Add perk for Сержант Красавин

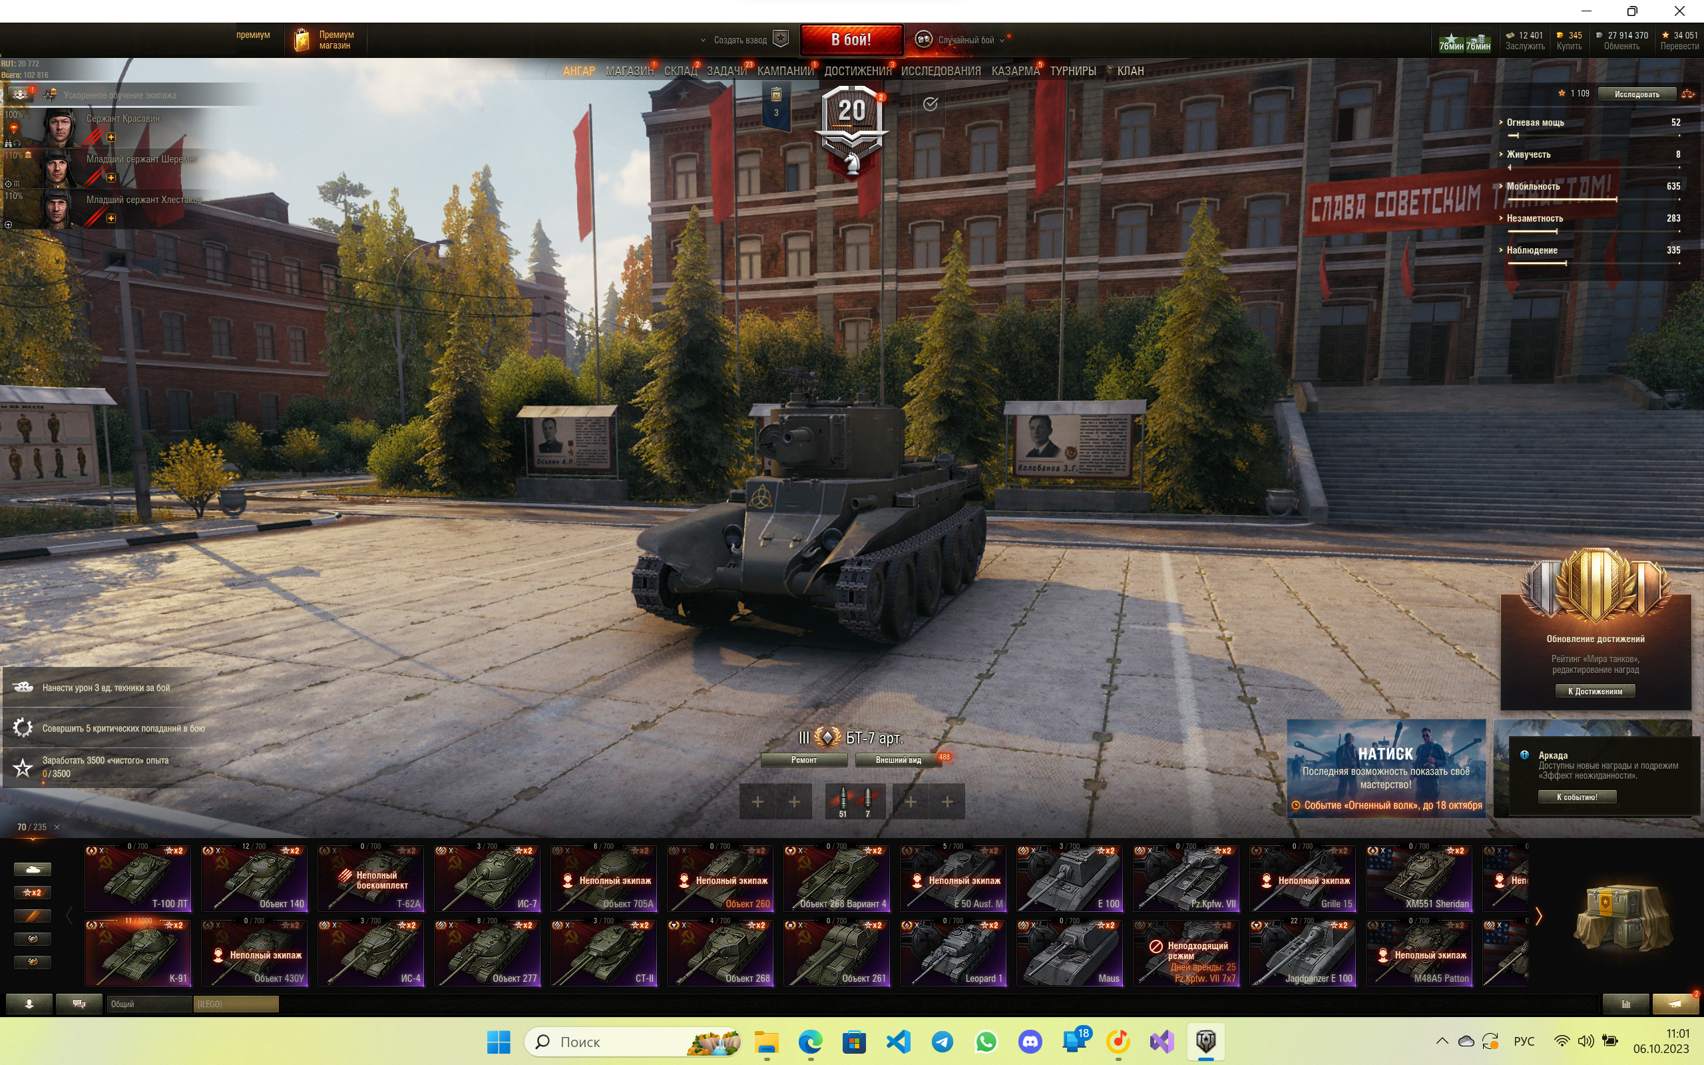(x=110, y=136)
